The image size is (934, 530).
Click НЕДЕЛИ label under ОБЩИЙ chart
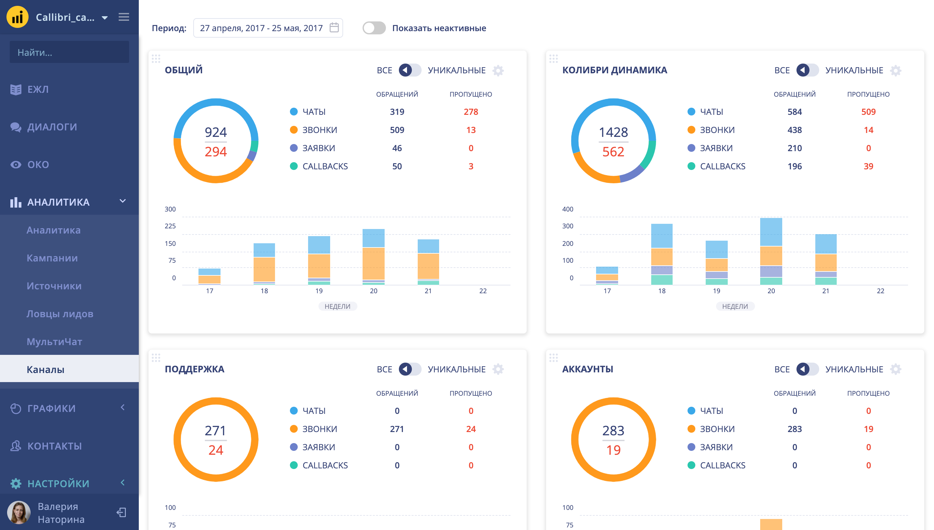coord(337,307)
